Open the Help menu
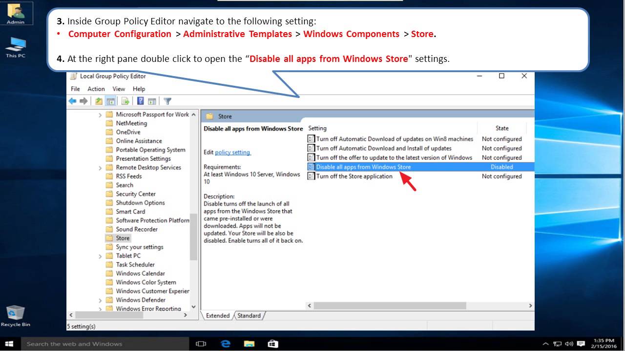Image resolution: width=625 pixels, height=351 pixels. [x=139, y=89]
